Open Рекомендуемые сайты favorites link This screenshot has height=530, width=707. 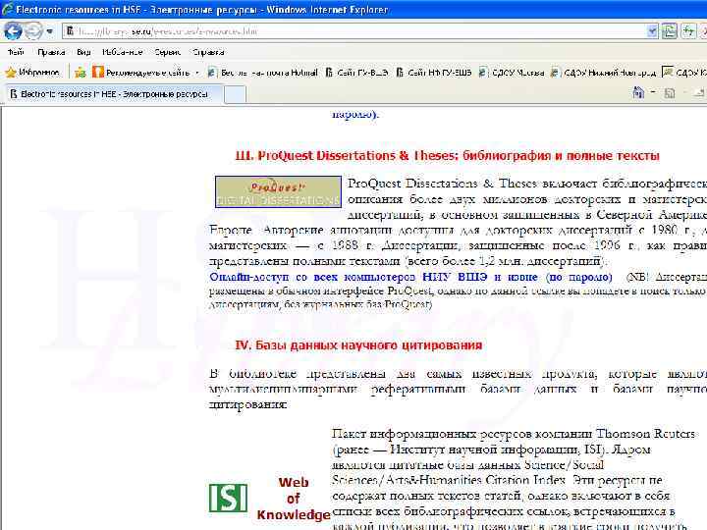[141, 72]
